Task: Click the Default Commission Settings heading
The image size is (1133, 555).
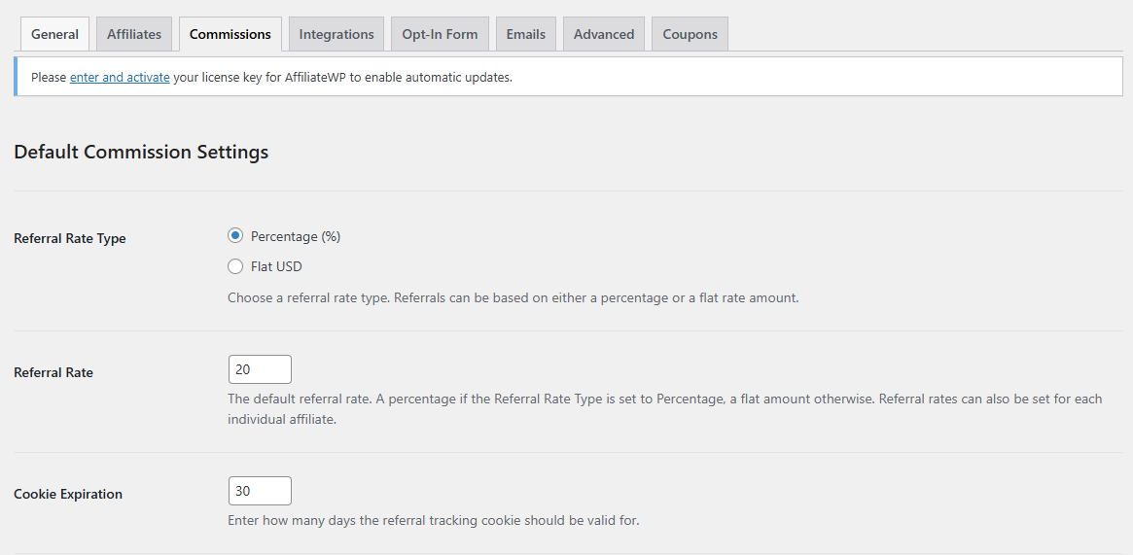Action: 141,153
